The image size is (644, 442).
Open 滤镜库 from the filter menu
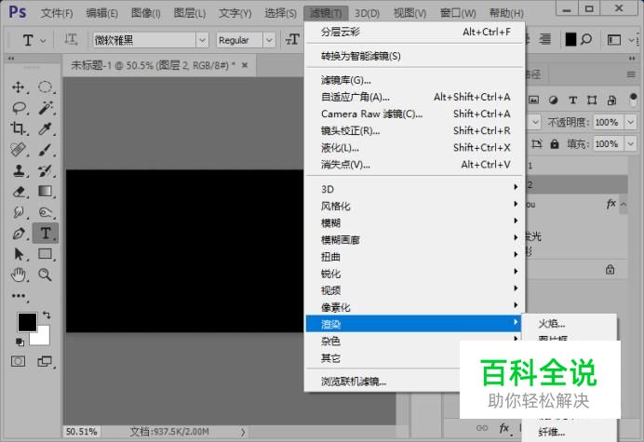pos(414,80)
